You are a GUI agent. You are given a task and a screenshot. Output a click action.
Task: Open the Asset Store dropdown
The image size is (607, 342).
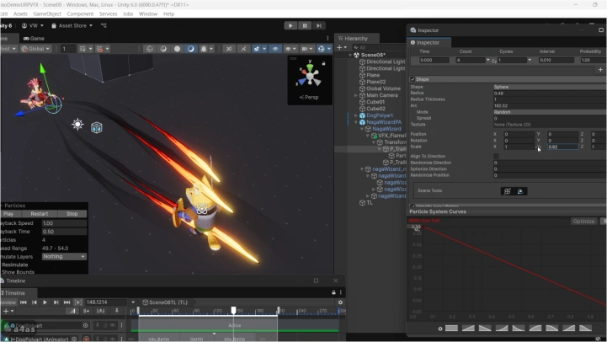[x=72, y=25]
